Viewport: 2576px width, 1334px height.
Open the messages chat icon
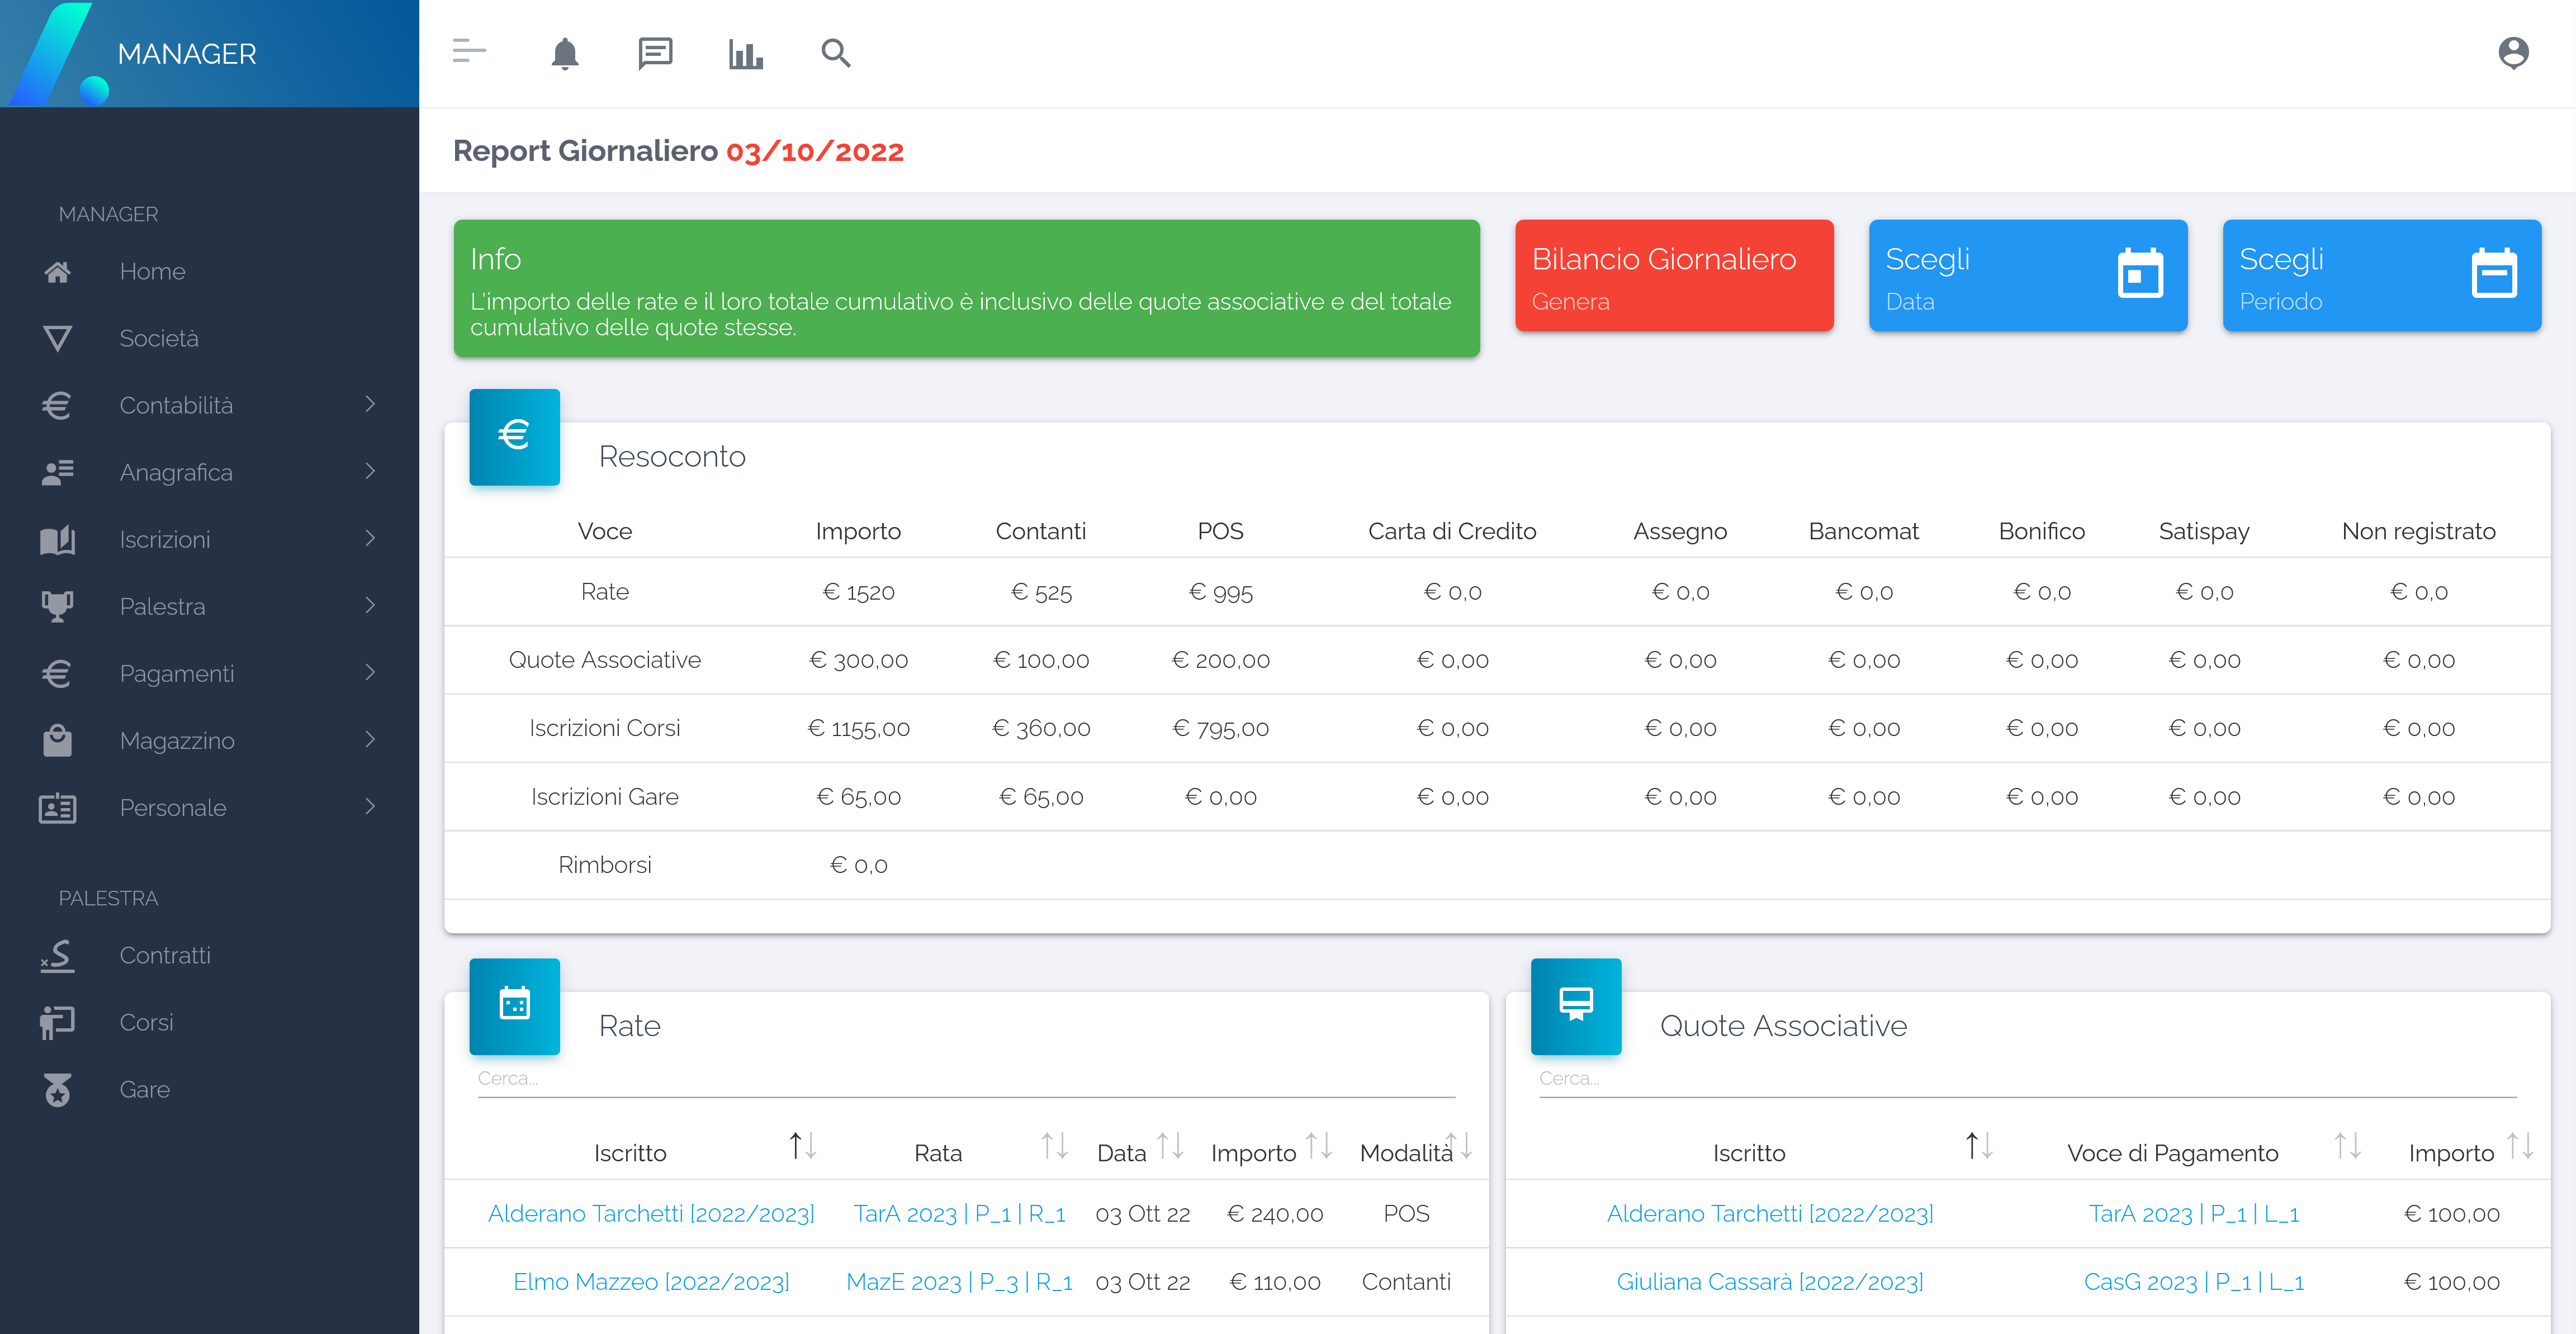point(655,53)
